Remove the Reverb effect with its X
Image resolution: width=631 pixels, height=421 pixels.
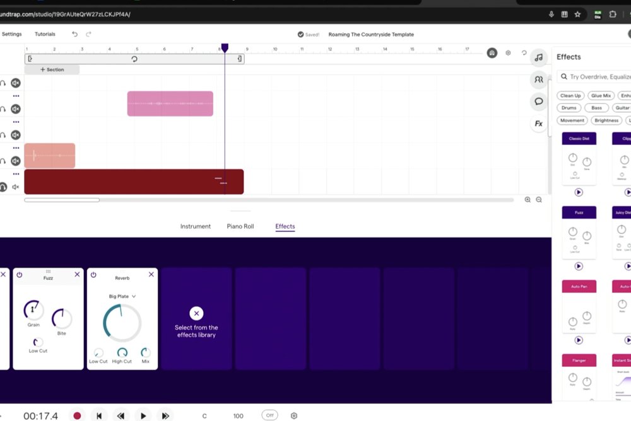point(151,274)
